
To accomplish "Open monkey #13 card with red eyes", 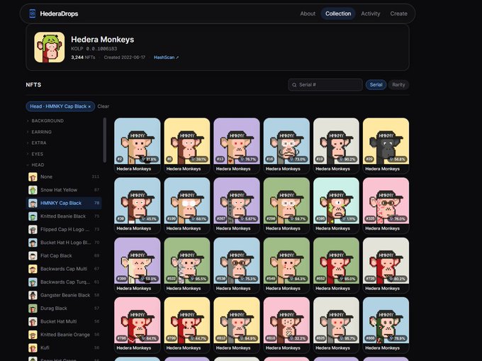I will (237, 146).
